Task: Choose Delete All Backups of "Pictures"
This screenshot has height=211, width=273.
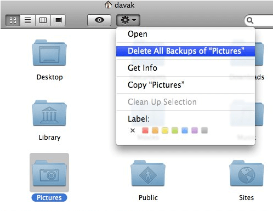Action: [185, 51]
